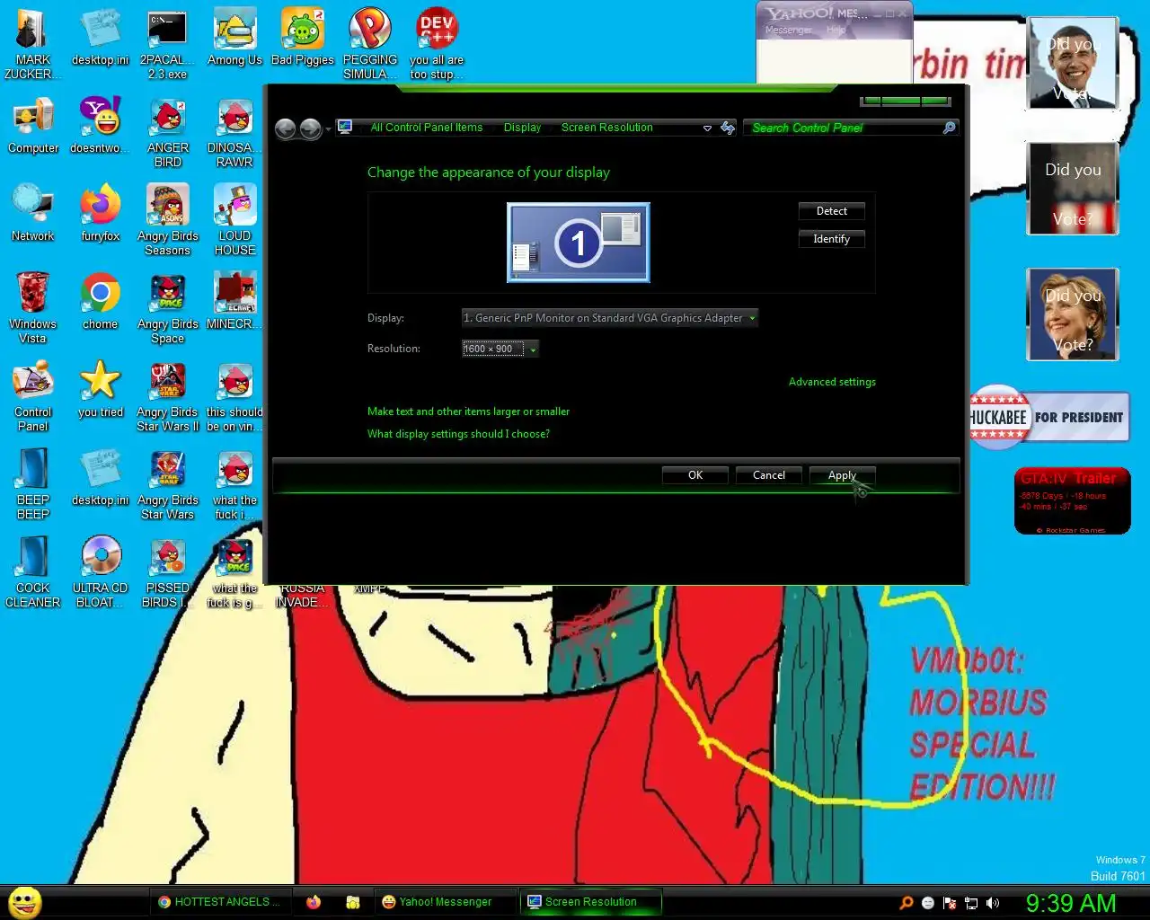Select the PISSED BIRDS desktop icon

click(168, 571)
